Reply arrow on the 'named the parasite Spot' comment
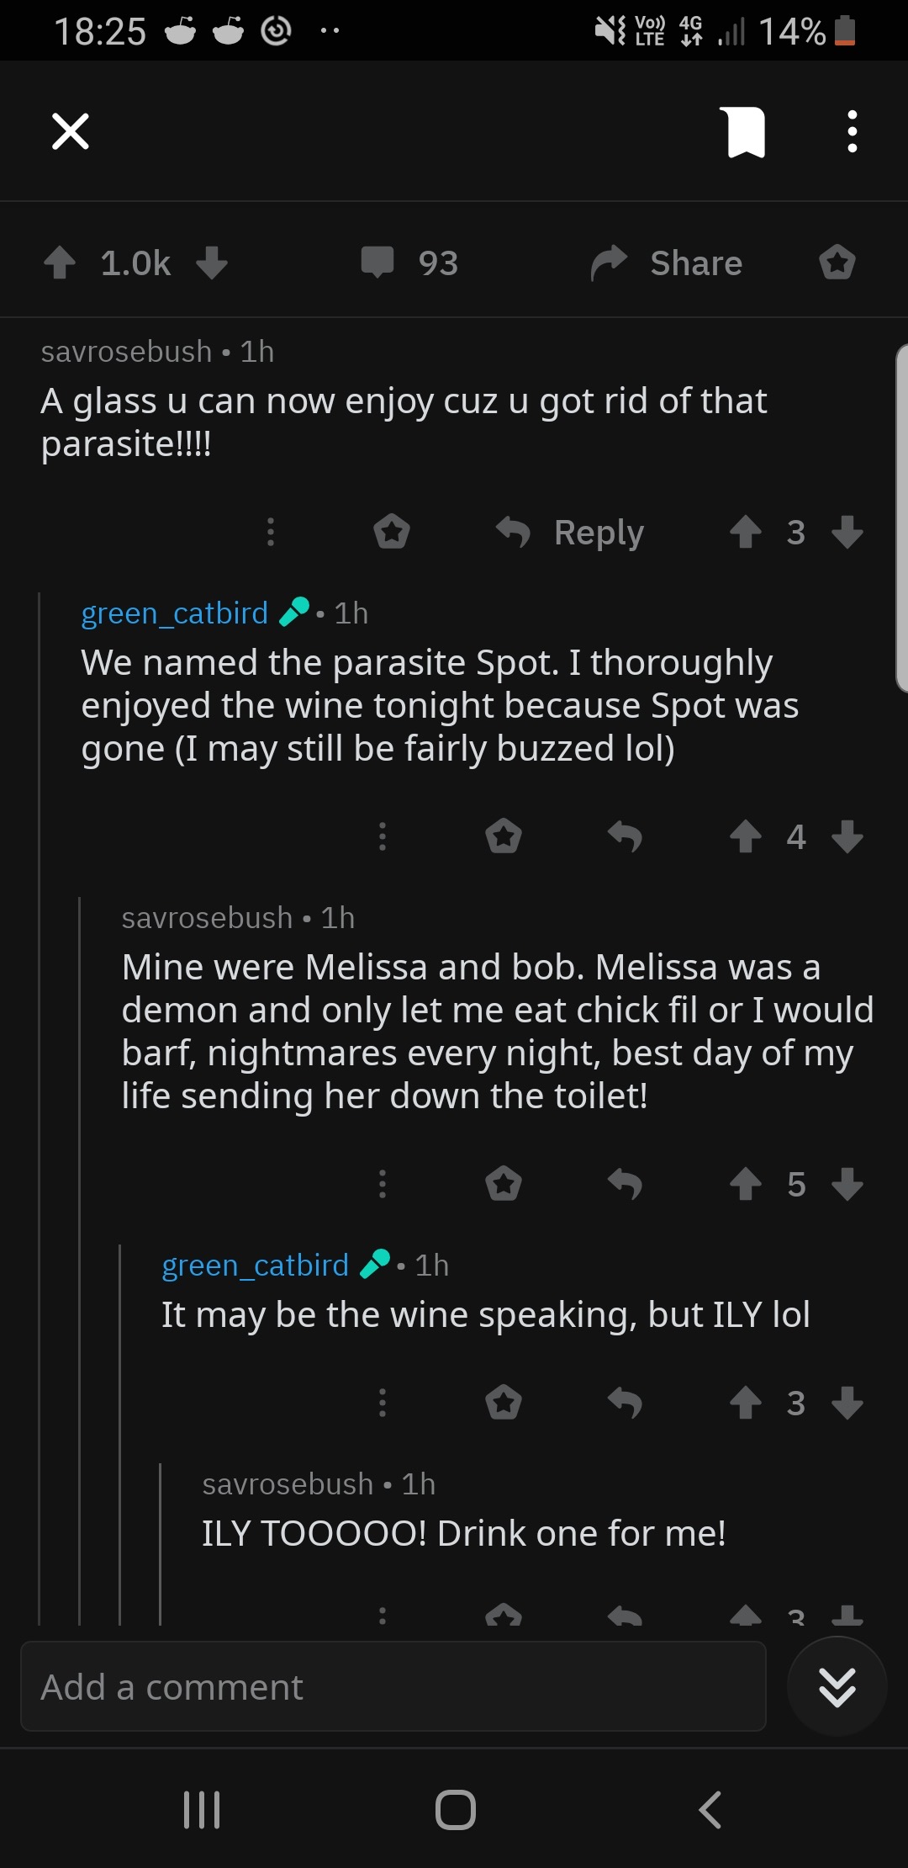 [625, 836]
